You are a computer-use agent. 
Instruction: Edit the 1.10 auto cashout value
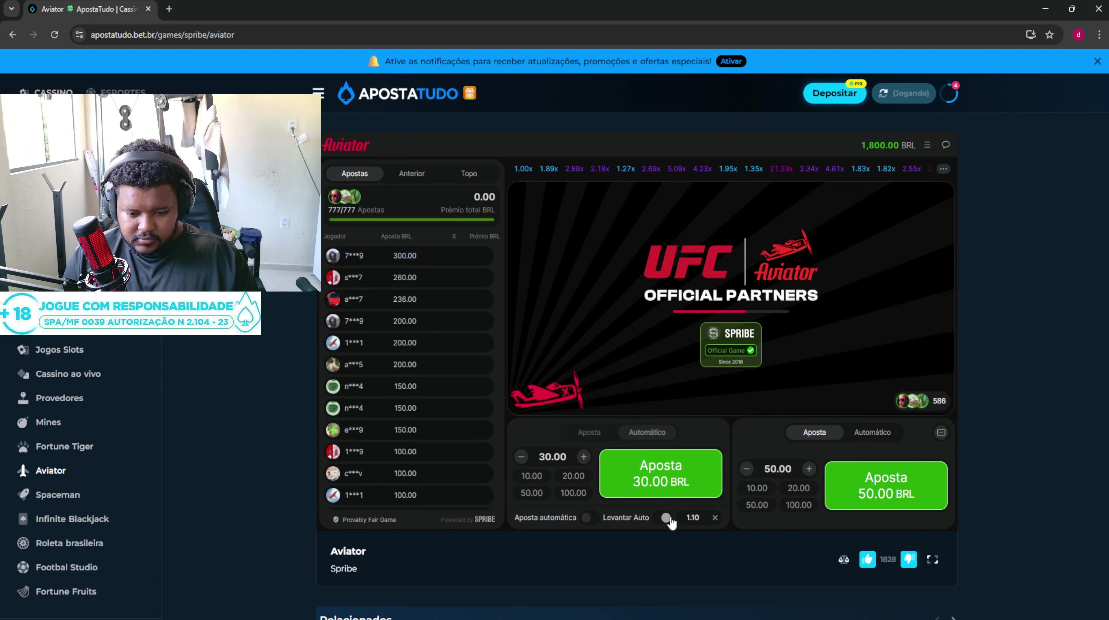tap(692, 518)
